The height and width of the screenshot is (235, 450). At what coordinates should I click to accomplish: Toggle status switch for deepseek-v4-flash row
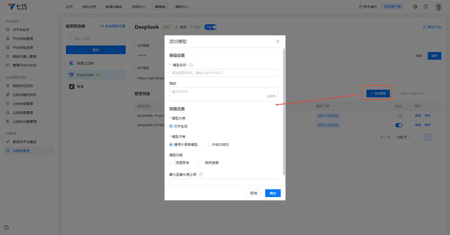(399, 125)
